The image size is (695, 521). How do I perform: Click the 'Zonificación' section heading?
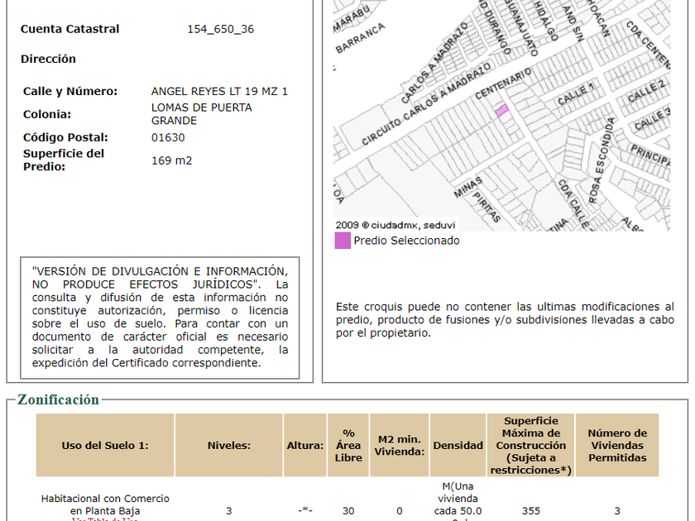point(58,399)
